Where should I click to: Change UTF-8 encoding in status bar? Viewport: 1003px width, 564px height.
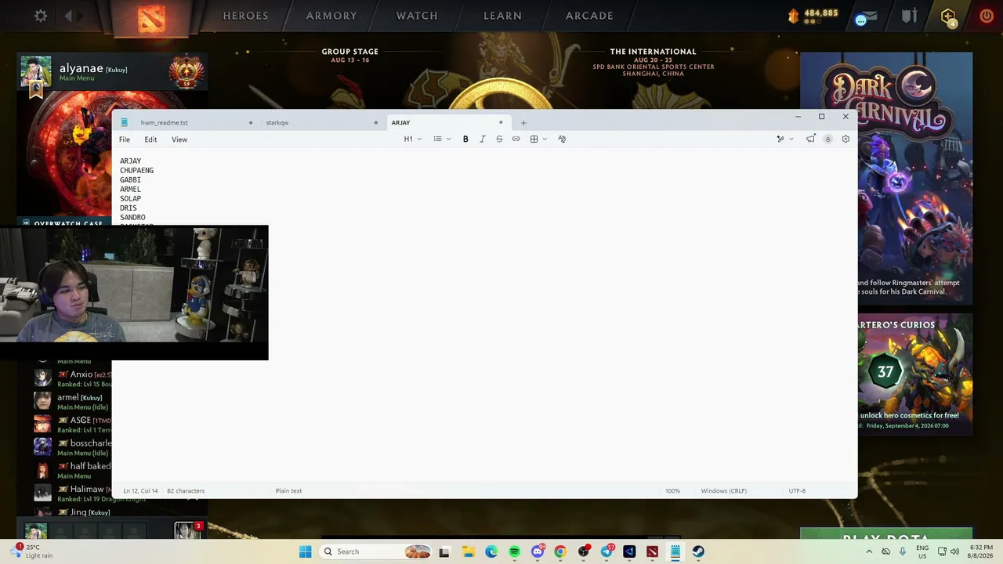click(x=797, y=491)
